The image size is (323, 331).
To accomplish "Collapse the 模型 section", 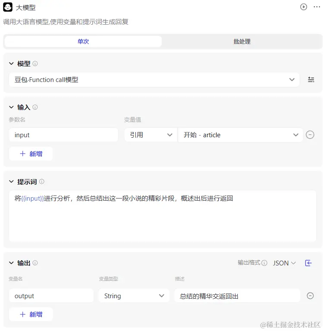I will pos(11,63).
